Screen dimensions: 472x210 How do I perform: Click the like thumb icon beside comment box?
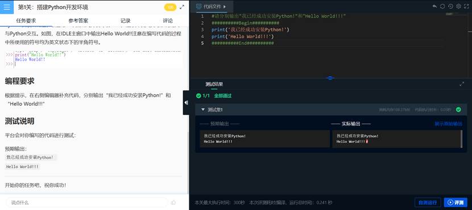click(x=173, y=203)
